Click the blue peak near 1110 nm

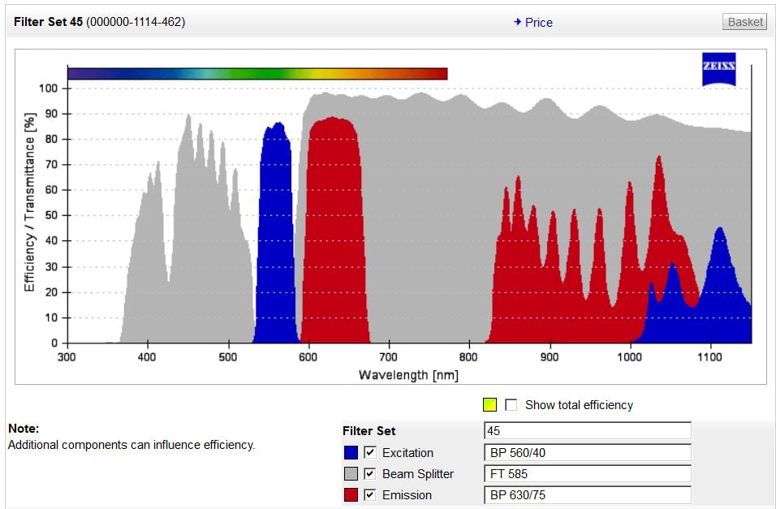click(x=719, y=284)
